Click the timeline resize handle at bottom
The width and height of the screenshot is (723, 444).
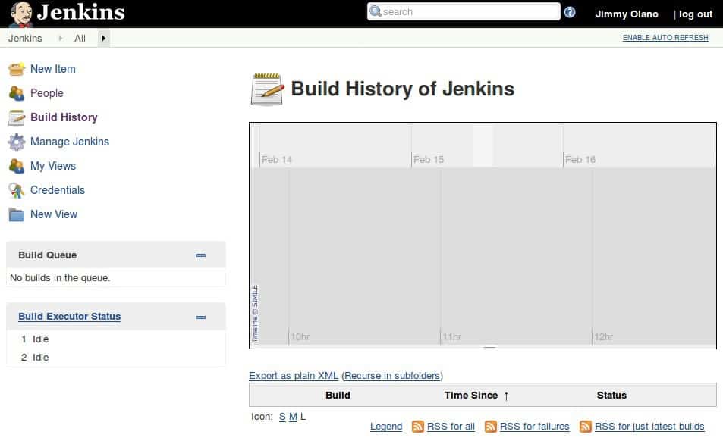click(x=489, y=346)
